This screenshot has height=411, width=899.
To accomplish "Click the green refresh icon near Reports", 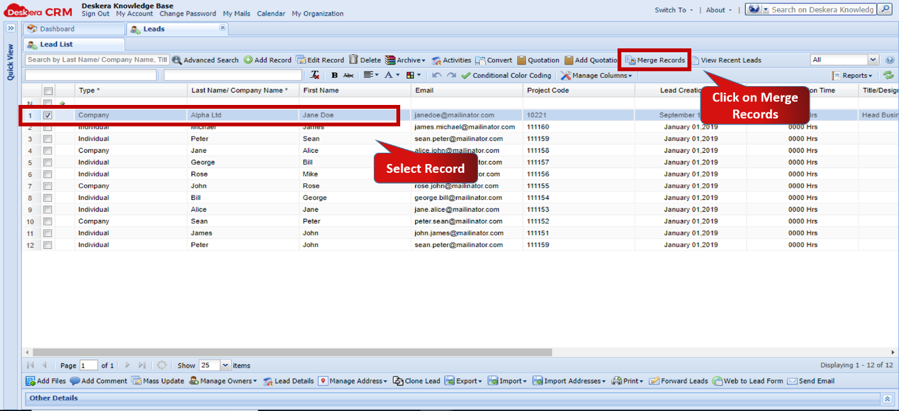I will click(888, 75).
